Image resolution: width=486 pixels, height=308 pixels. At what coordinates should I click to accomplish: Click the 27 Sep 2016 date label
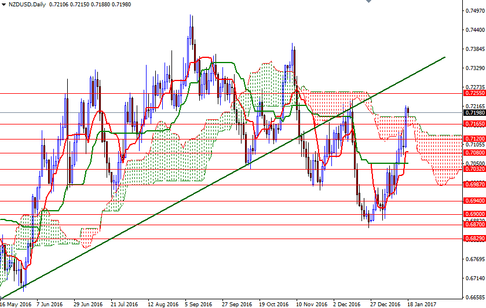pos(237,305)
